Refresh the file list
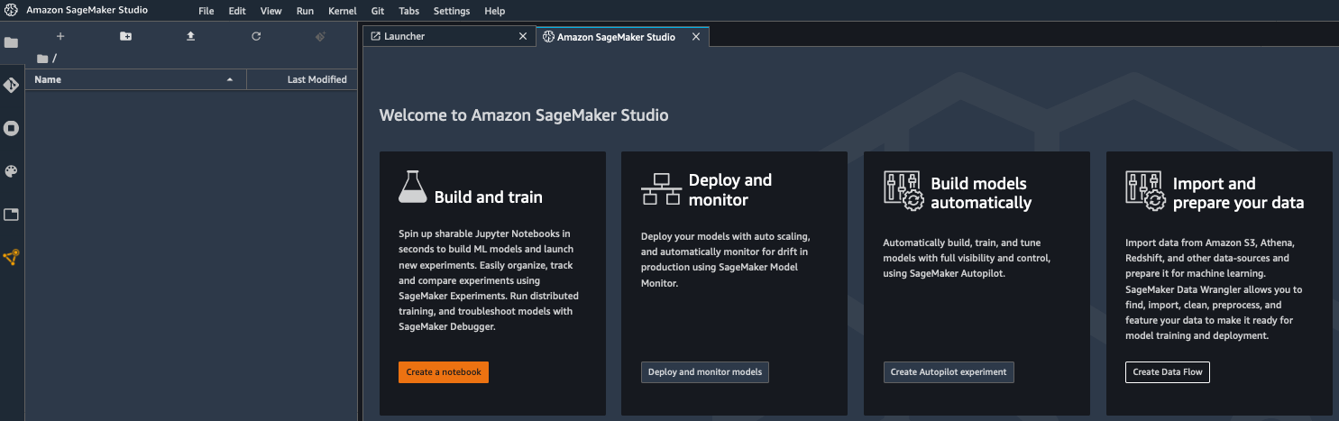 point(256,36)
